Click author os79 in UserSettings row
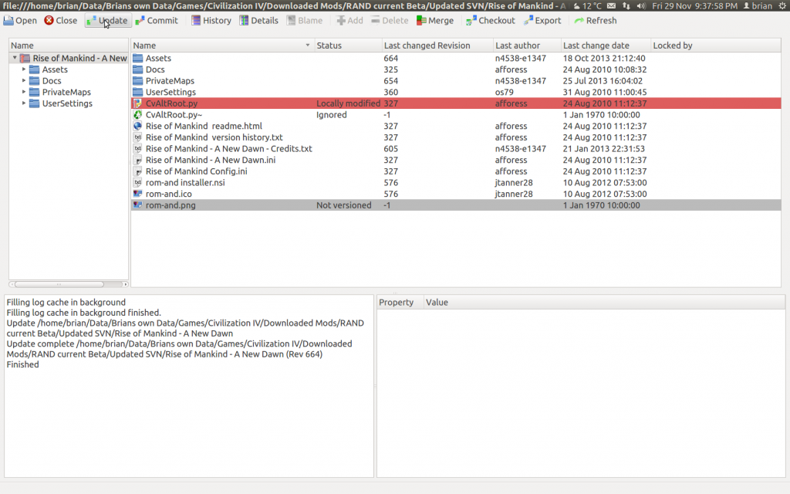Image resolution: width=790 pixels, height=494 pixels. click(x=504, y=93)
